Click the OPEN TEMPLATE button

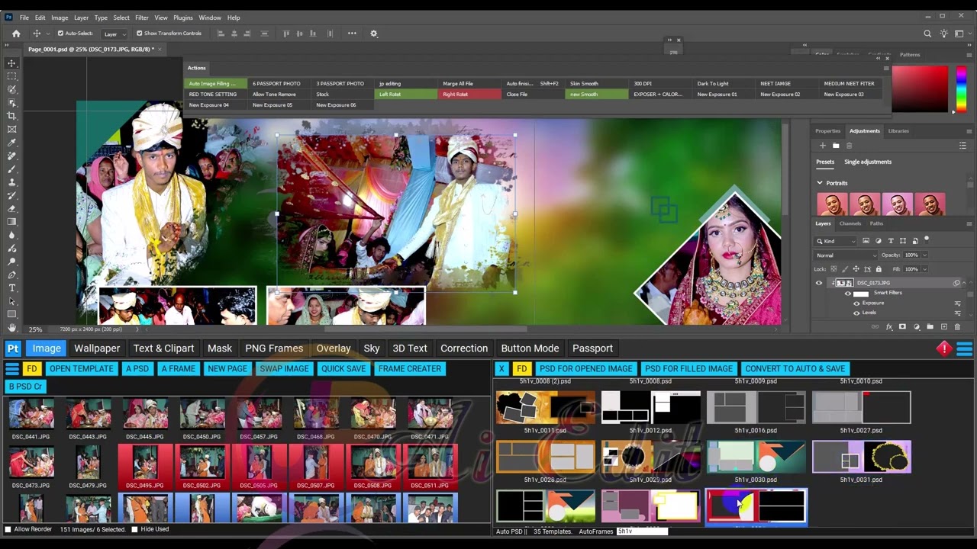pyautogui.click(x=82, y=368)
